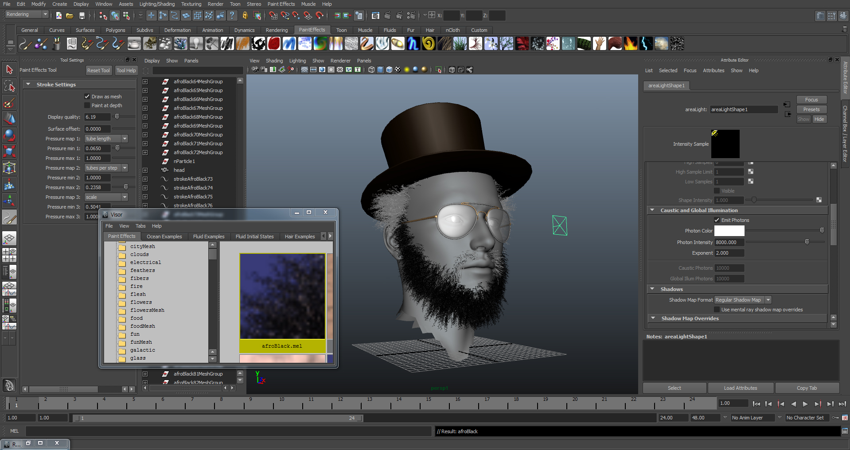
Task: Click the grass brush shelf icon
Action: click(x=460, y=43)
